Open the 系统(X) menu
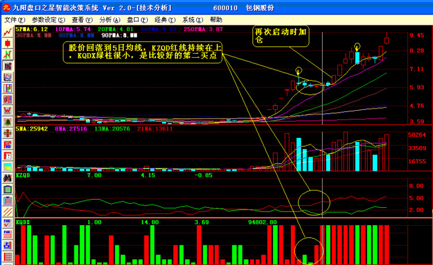Viewport: 433px width, 265px height. click(x=192, y=20)
